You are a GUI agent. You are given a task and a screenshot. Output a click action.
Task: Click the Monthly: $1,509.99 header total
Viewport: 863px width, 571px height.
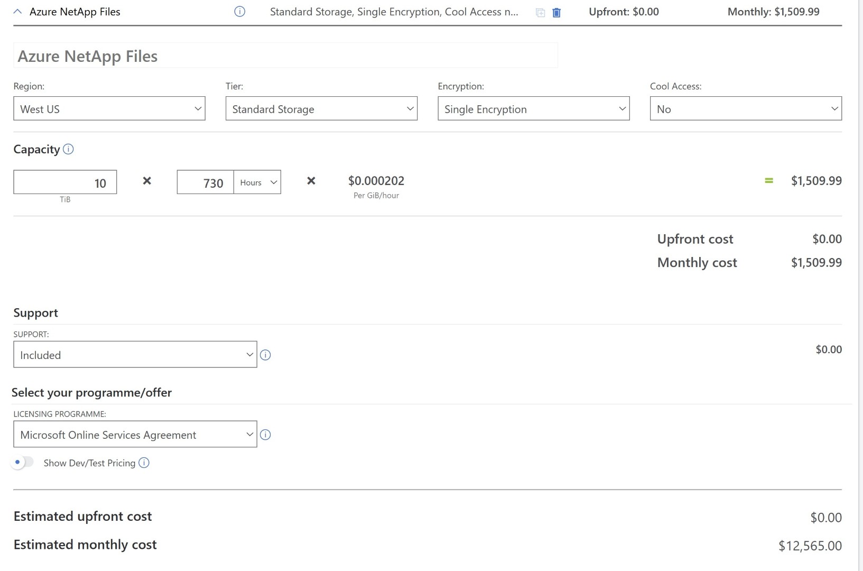[773, 12]
